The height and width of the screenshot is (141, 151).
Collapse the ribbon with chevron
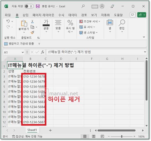click(x=144, y=37)
